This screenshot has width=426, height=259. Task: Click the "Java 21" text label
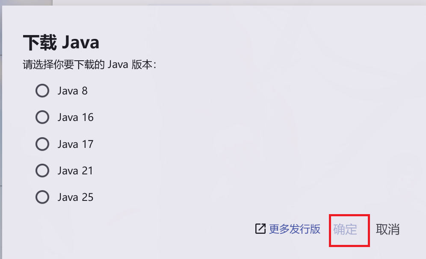point(75,171)
